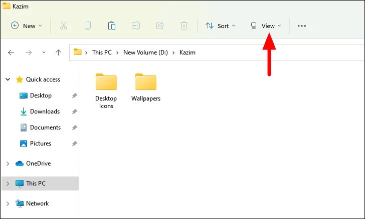Screen dimensions: 365x219
Task: Select This PC in navigation pane
Action: (36, 183)
